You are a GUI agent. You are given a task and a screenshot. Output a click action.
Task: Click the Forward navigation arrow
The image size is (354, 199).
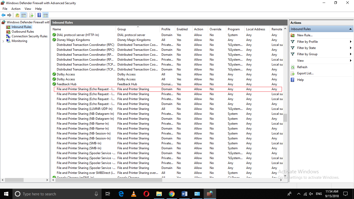[9, 15]
